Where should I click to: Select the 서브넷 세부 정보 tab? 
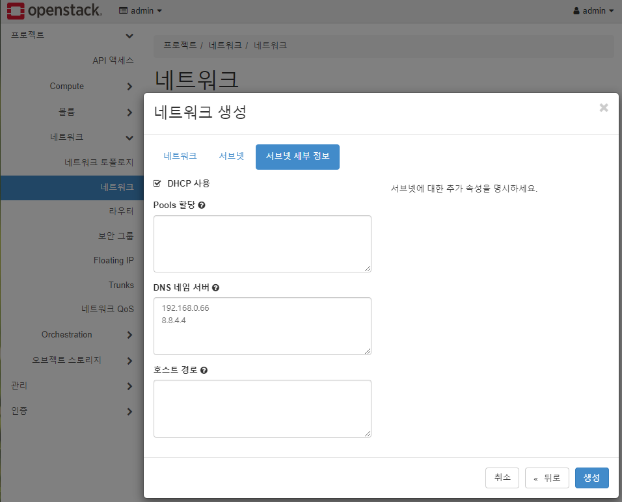pos(297,157)
